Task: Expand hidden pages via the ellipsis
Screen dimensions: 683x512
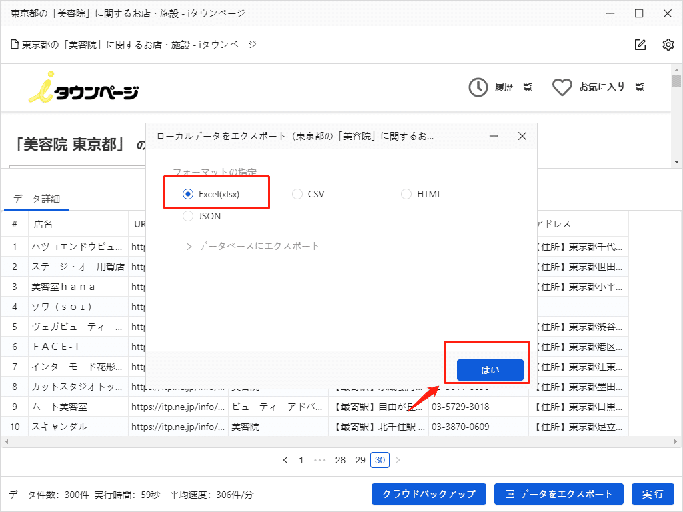Action: click(319, 460)
